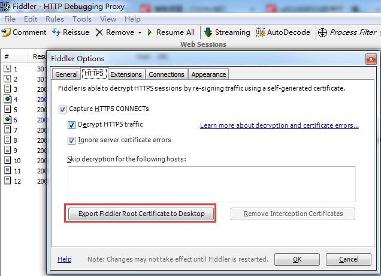
Task: Go to the Appearance tab
Action: (208, 74)
